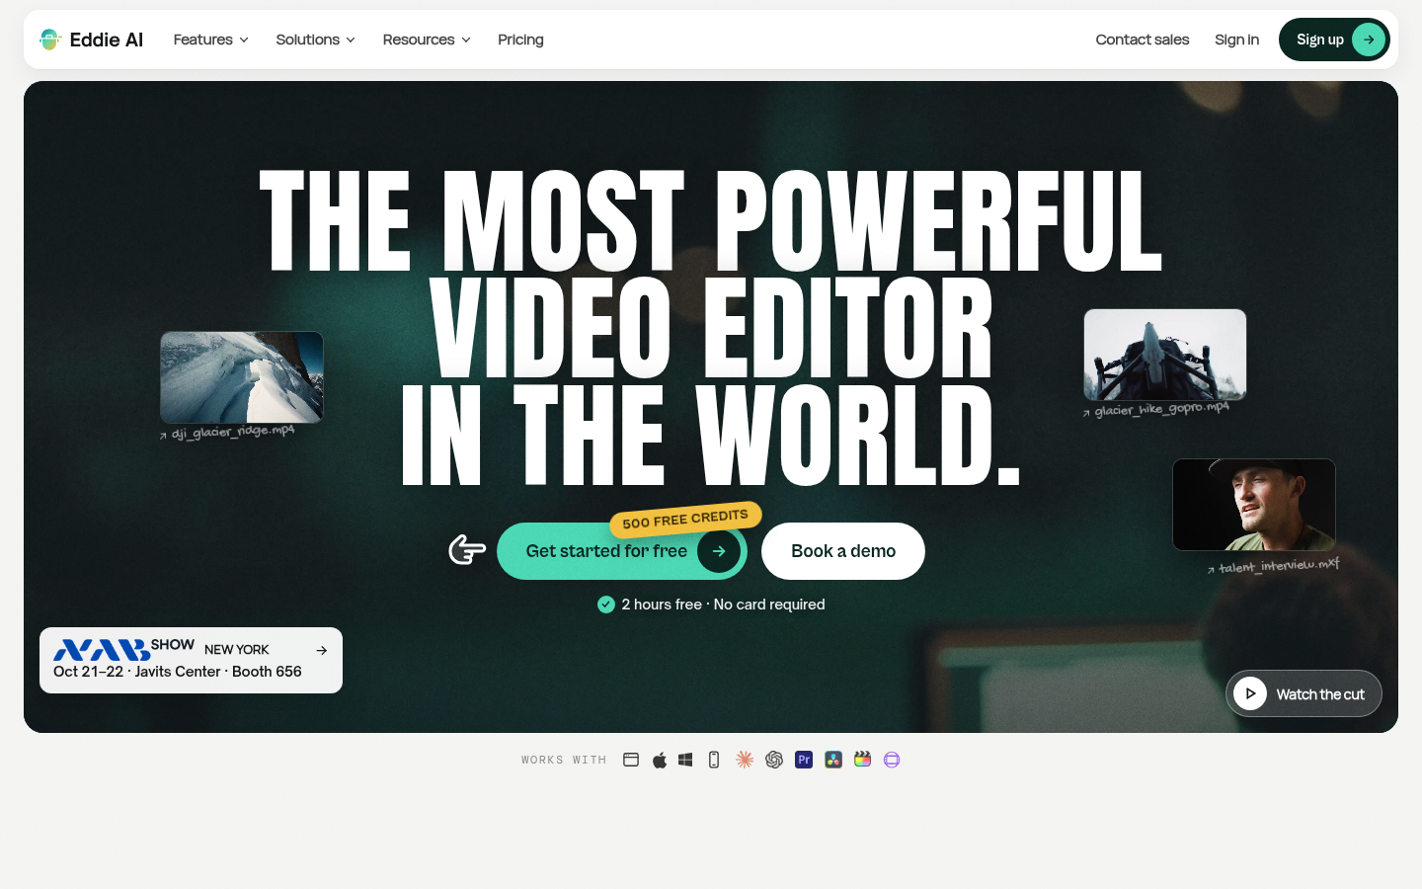Click the pointing hand icon beside Get started
Image resolution: width=1422 pixels, height=889 pixels.
click(467, 550)
